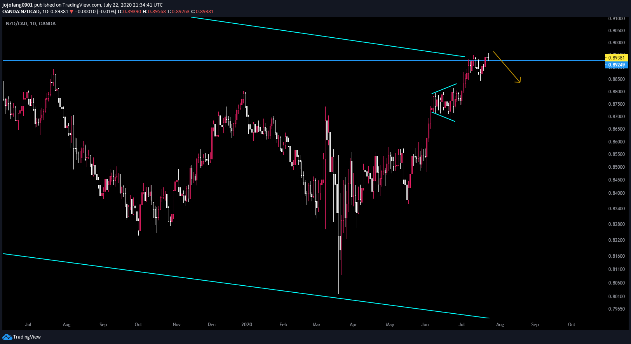Click the open price value O:0.89390
Image resolution: width=631 pixels, height=344 pixels.
pos(129,12)
